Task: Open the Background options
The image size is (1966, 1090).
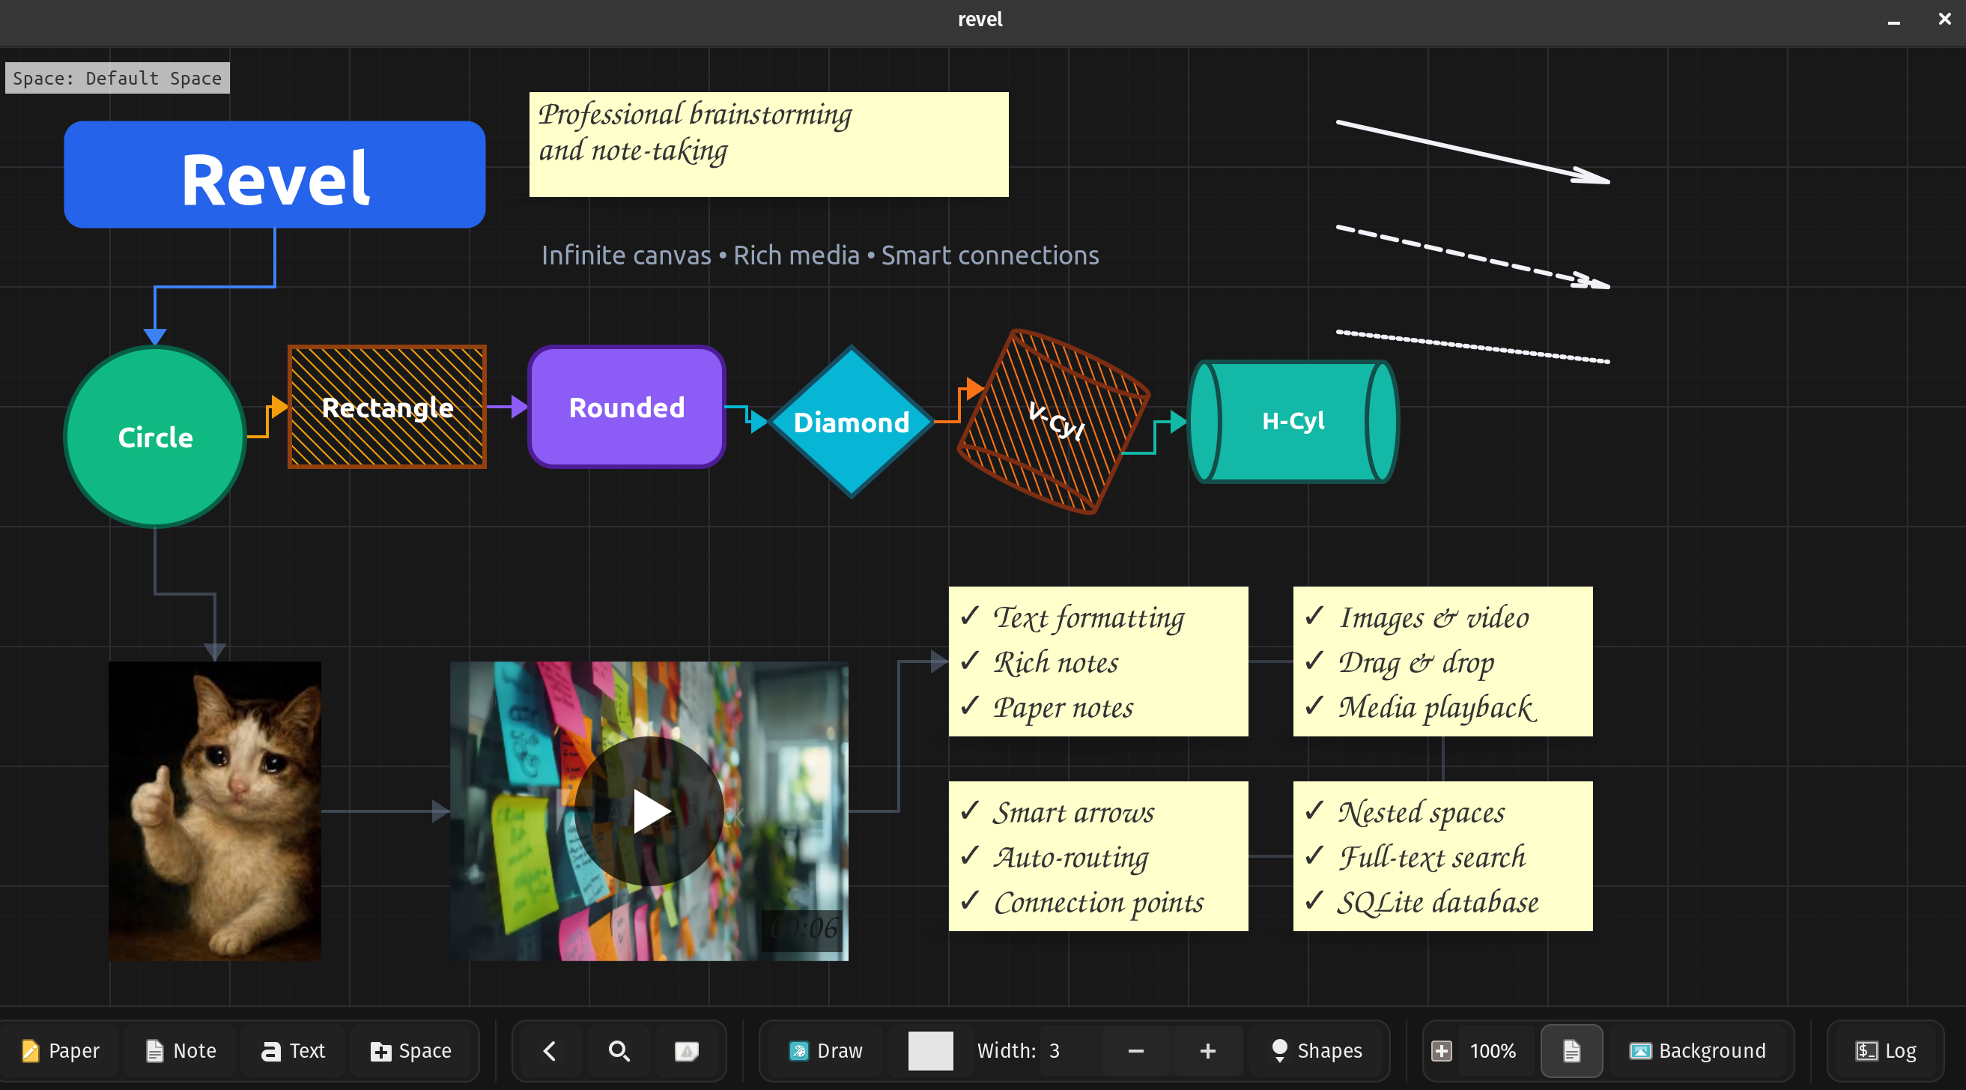Action: pyautogui.click(x=1698, y=1051)
